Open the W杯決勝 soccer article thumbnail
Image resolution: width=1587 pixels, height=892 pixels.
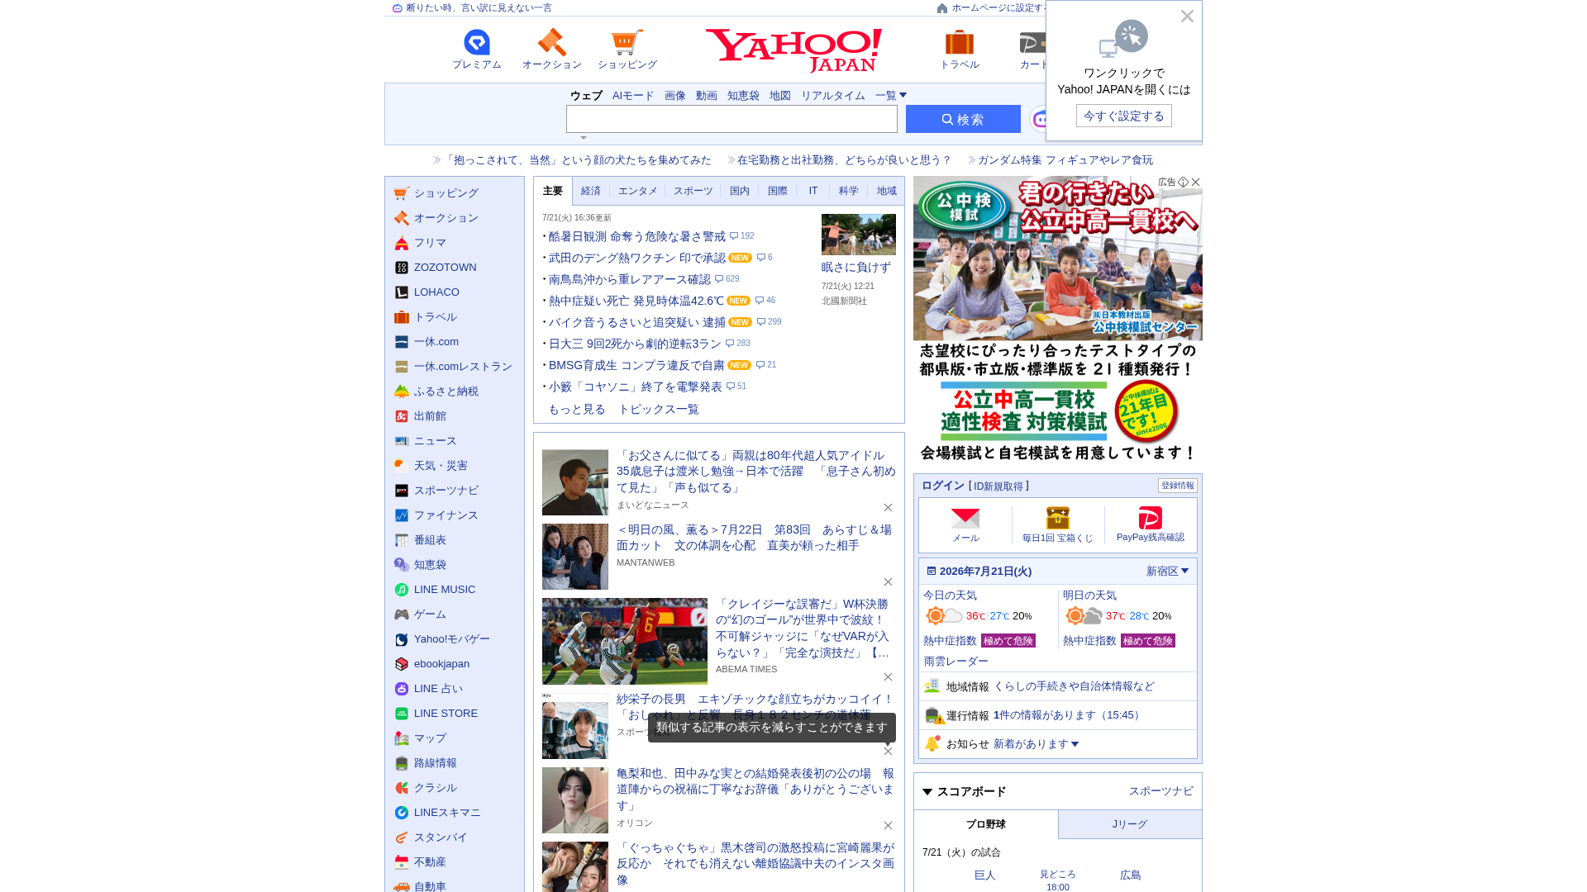(625, 642)
